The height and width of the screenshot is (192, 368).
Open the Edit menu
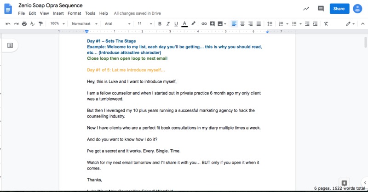tap(32, 13)
